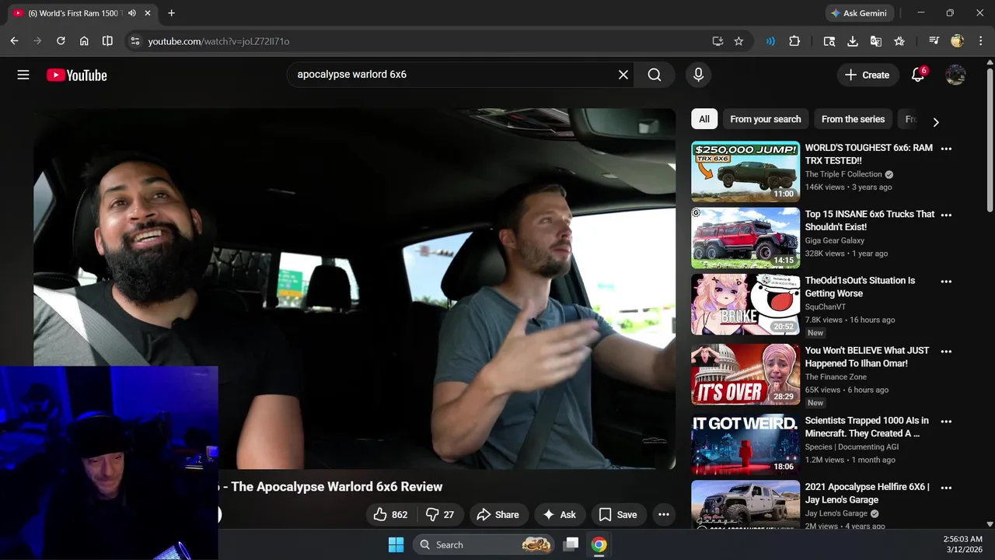Reload the page
Image resolution: width=995 pixels, height=560 pixels.
61,41
